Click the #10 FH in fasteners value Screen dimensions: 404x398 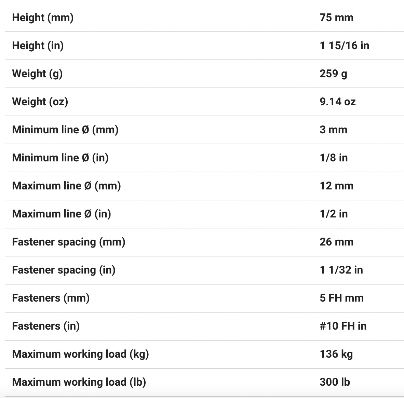point(343,326)
